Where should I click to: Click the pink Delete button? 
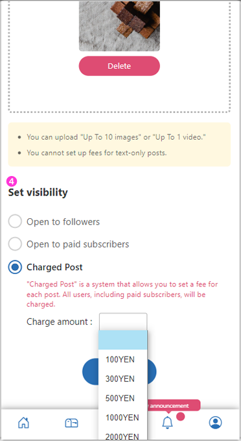[119, 66]
